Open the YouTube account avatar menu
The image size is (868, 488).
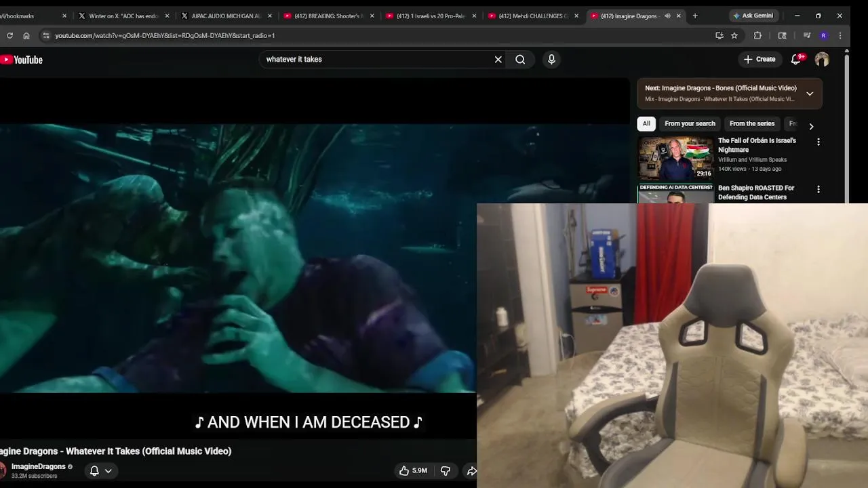point(822,60)
